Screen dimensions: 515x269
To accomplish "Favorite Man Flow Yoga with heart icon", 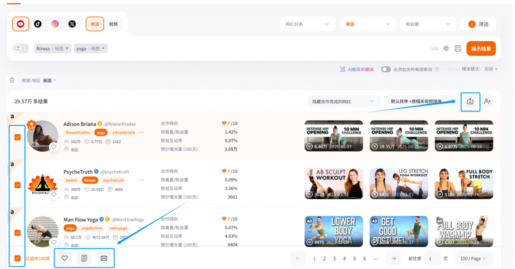I will click(53, 242).
